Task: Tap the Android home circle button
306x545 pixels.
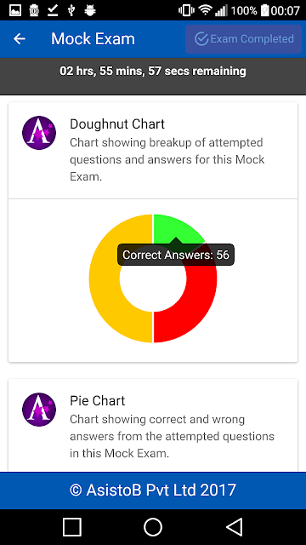Action: tap(153, 527)
